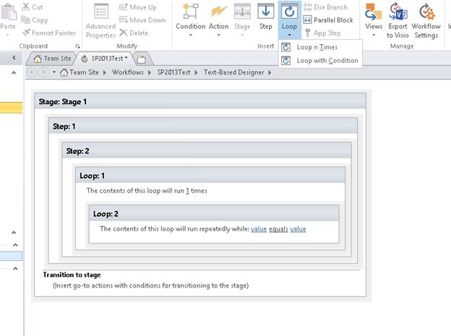Image resolution: width=451 pixels, height=336 pixels.
Task: Click Export to Visio
Action: (x=398, y=20)
